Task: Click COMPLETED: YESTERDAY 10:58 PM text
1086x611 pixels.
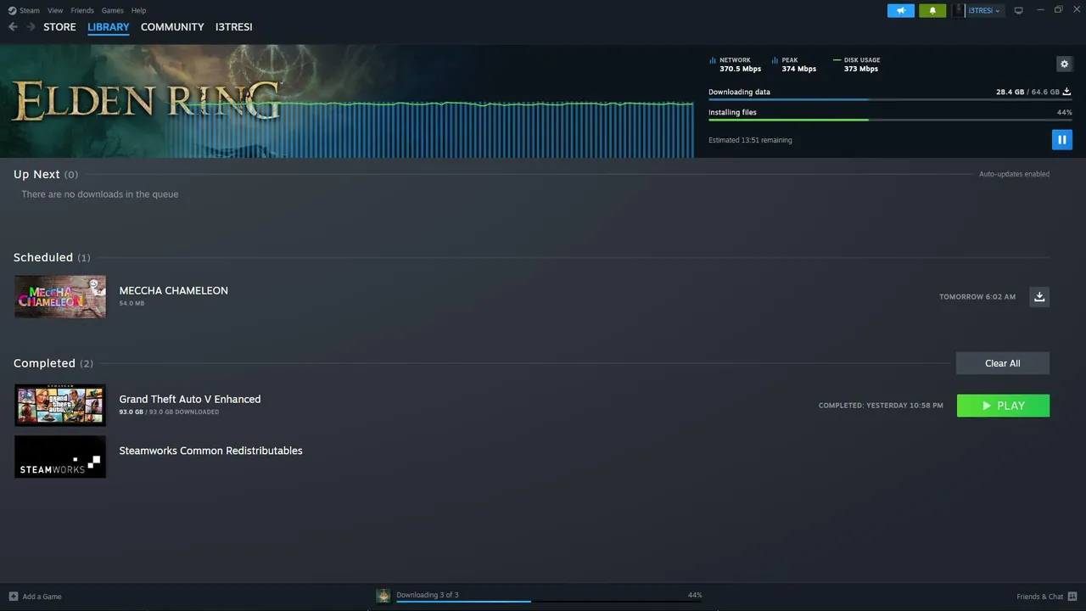Action: click(881, 406)
